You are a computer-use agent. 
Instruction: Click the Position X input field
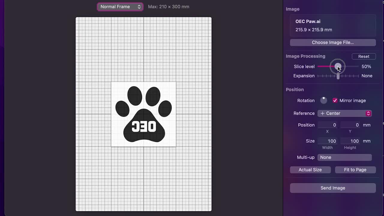[x=328, y=125]
